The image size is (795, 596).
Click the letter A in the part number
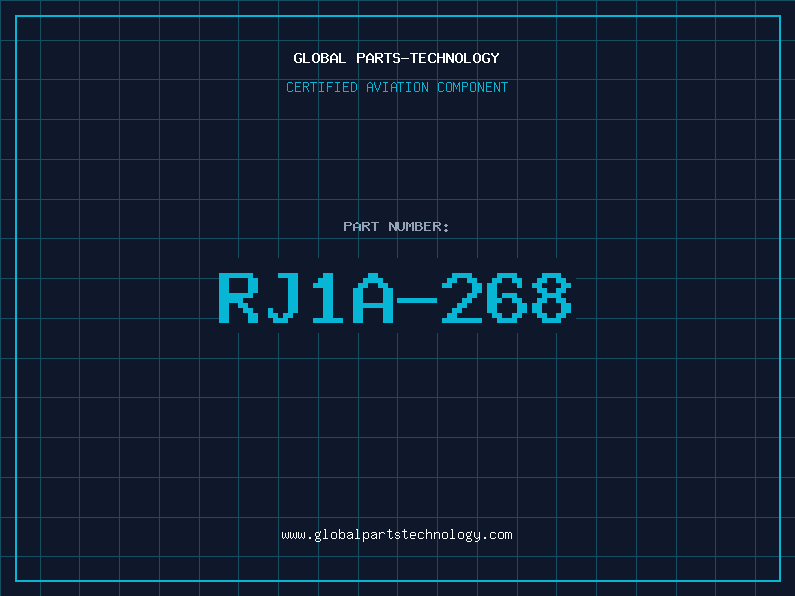coord(373,298)
